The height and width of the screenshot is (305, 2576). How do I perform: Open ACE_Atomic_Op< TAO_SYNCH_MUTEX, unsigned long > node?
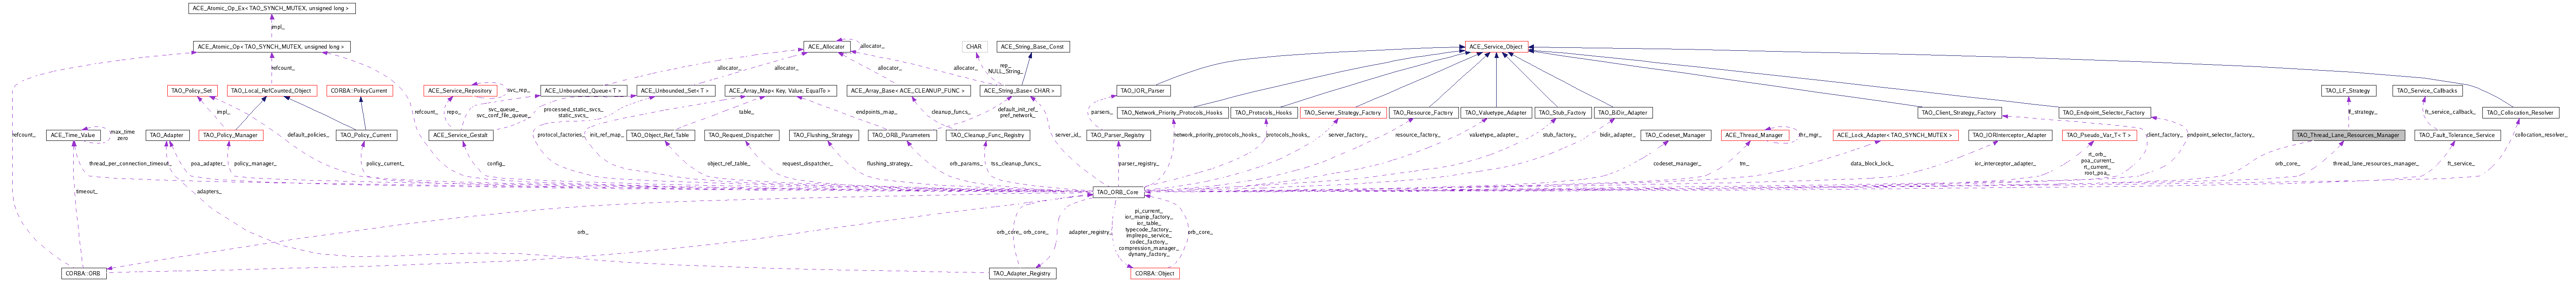point(271,46)
